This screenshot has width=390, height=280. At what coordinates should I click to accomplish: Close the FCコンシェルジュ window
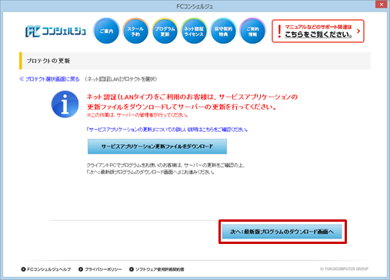(382, 5)
